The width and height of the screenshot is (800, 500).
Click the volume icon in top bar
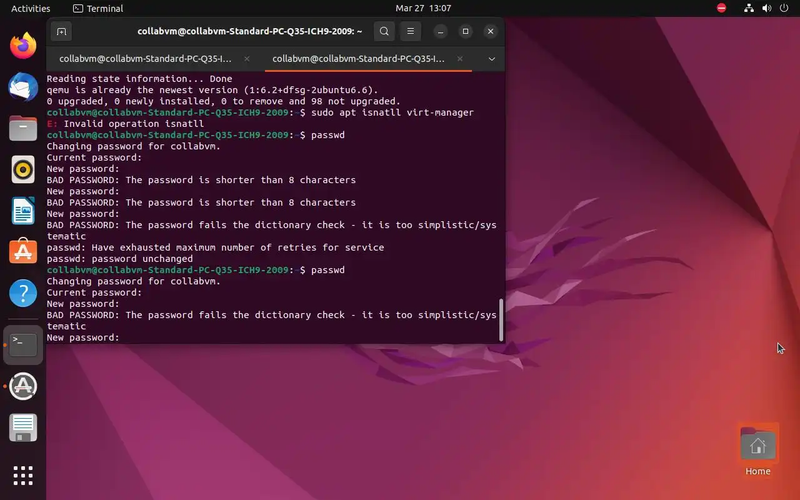coord(767,8)
